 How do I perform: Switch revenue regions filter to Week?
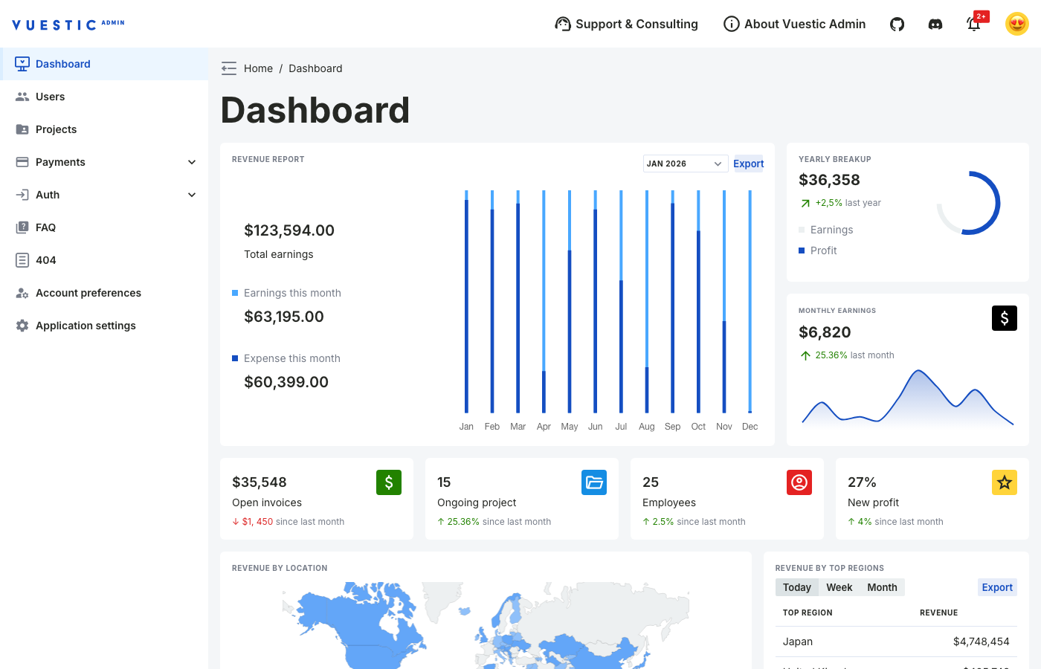839,587
